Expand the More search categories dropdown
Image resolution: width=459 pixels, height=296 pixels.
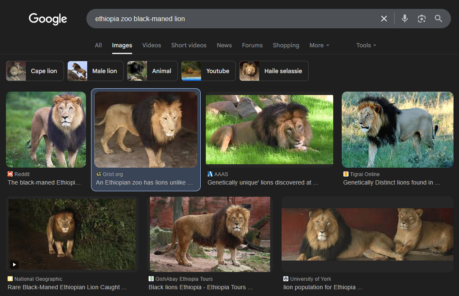pyautogui.click(x=319, y=45)
